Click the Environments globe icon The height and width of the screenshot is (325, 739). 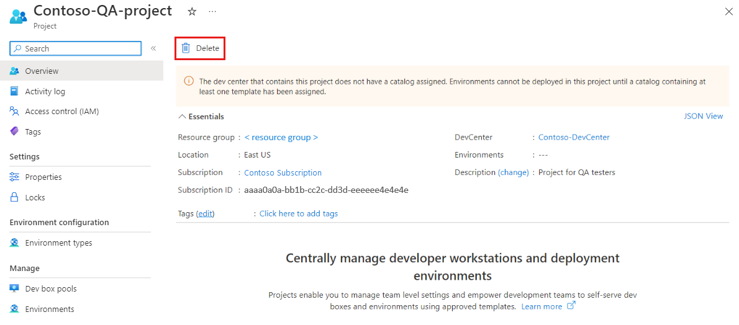tap(14, 309)
